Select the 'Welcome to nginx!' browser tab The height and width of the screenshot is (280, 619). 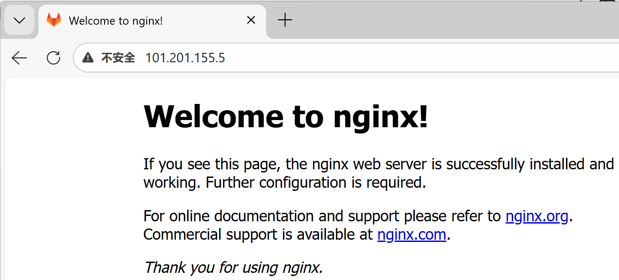pos(152,21)
